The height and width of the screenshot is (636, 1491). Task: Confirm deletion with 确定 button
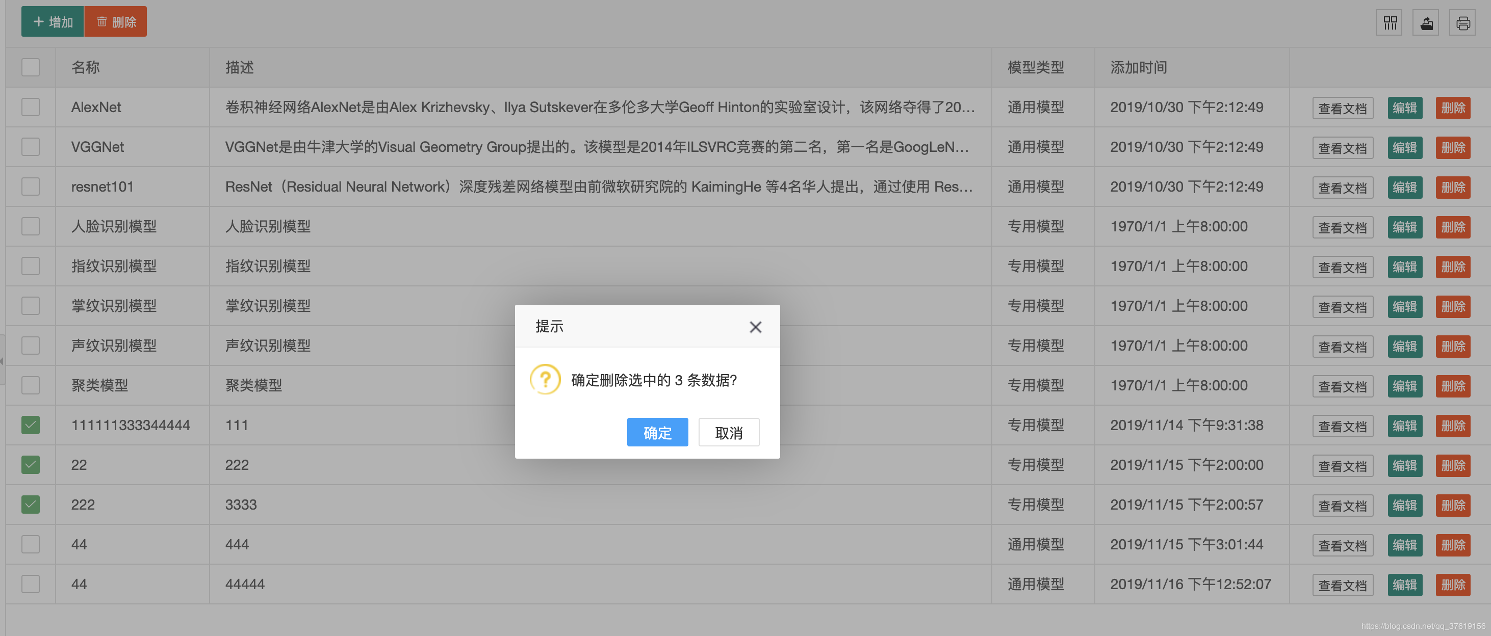657,432
